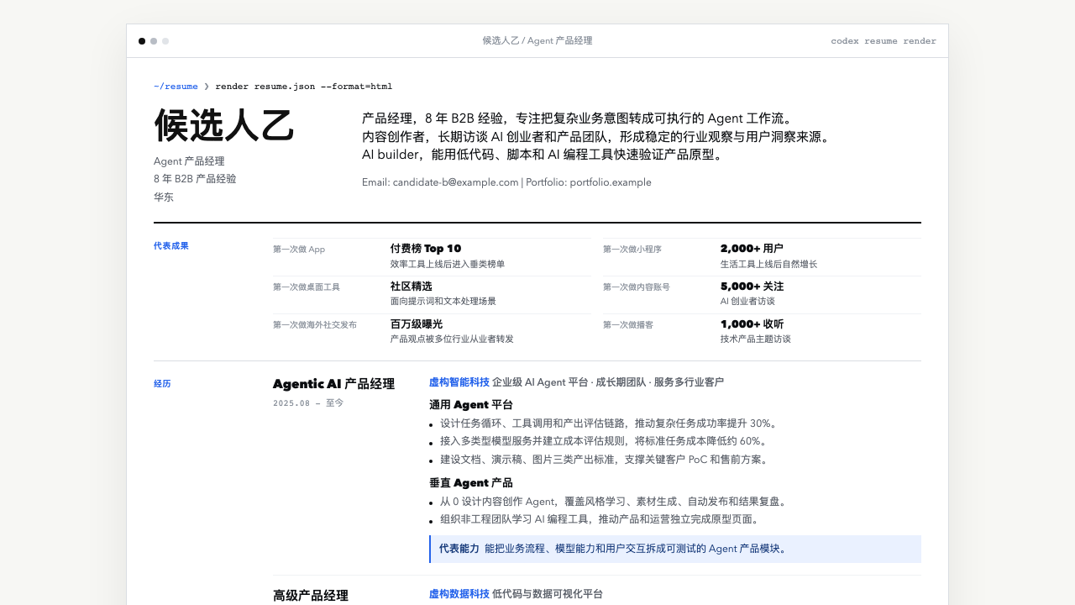1075x605 pixels.
Task: Click the 经历 section label
Action: coord(162,384)
